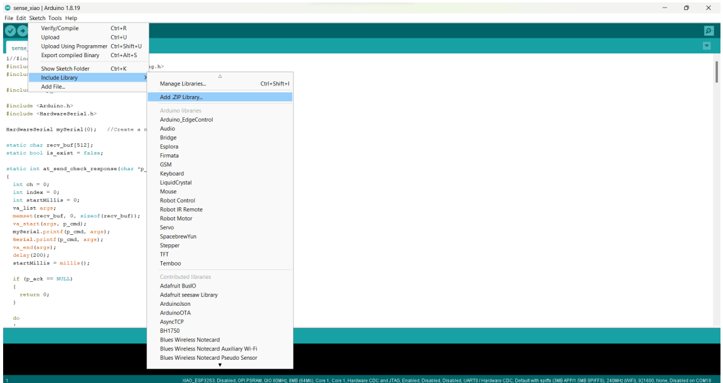Screen dimensions: 723x383
Task: Click the XIAO_ESP32S3 board status text
Action: [446, 380]
